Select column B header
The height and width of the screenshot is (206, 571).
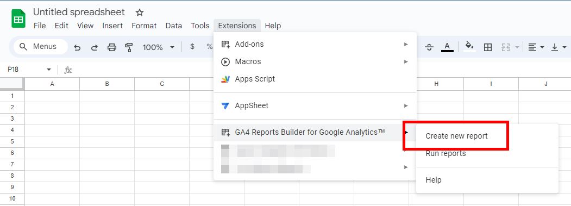(107, 84)
